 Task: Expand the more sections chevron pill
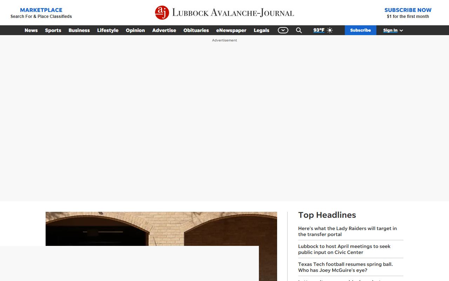click(x=283, y=30)
